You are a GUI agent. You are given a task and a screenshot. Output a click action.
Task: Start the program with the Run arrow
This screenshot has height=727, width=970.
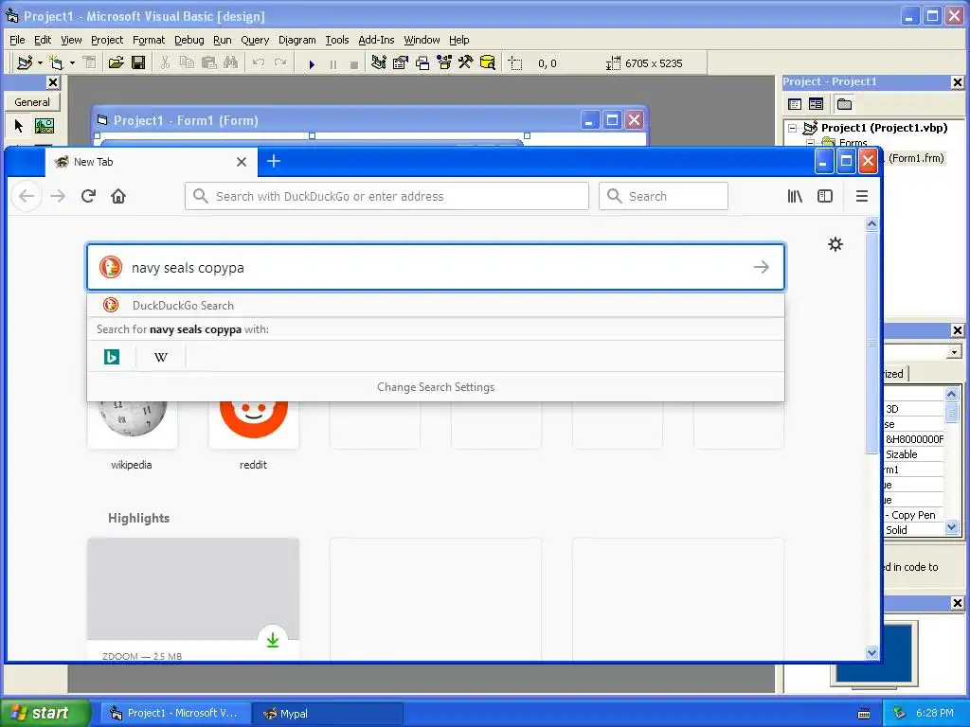(312, 63)
